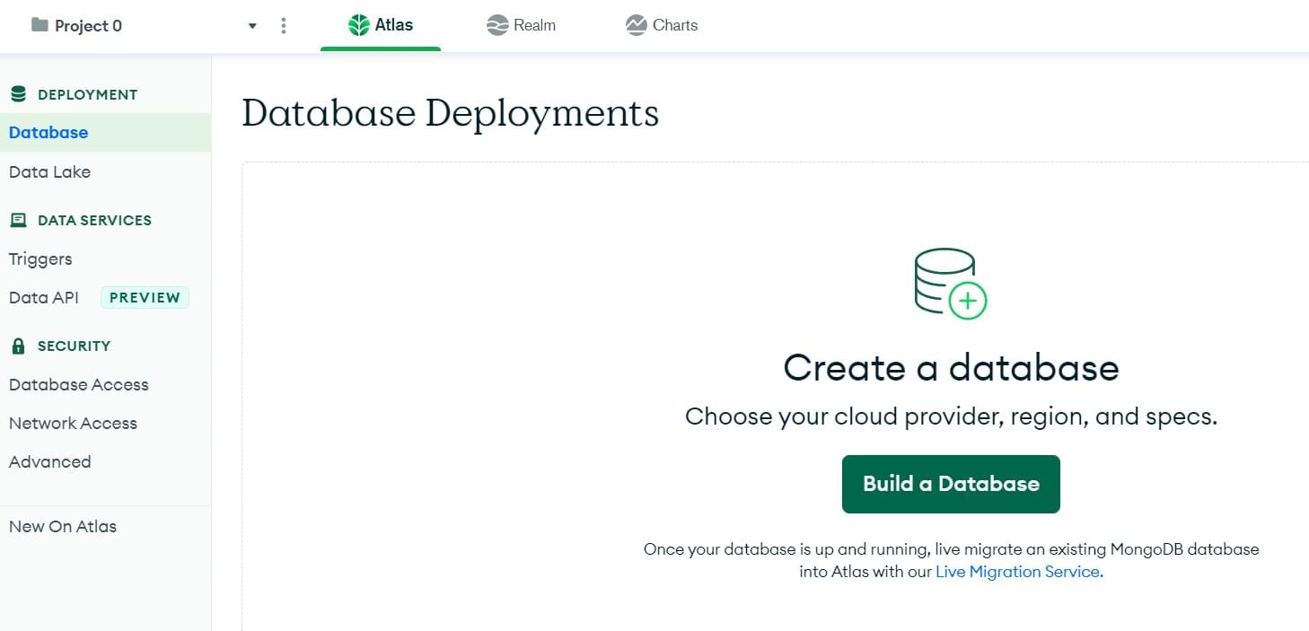Image resolution: width=1309 pixels, height=631 pixels.
Task: Click the Realm icon
Action: click(x=497, y=25)
